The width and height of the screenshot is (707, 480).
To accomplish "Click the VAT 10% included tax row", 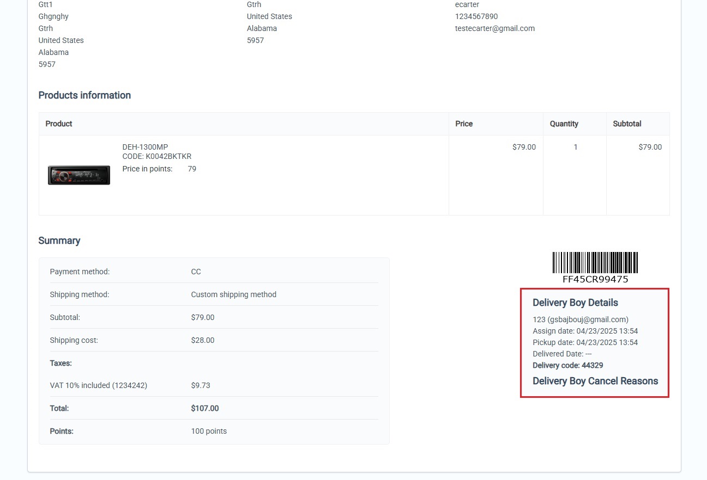I will 99,385.
